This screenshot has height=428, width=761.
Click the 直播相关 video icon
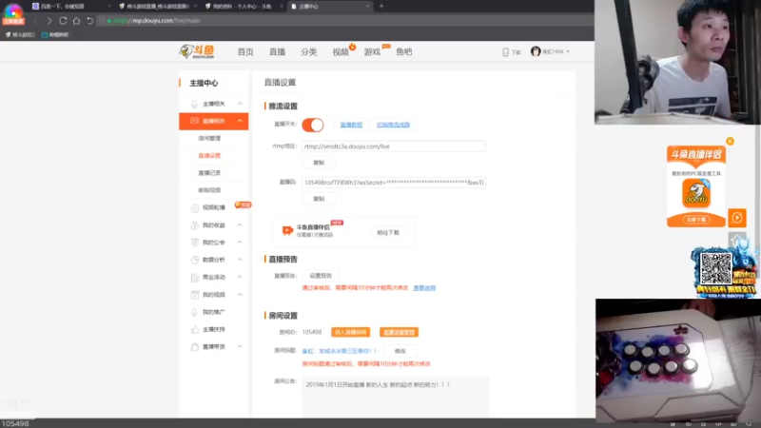194,121
